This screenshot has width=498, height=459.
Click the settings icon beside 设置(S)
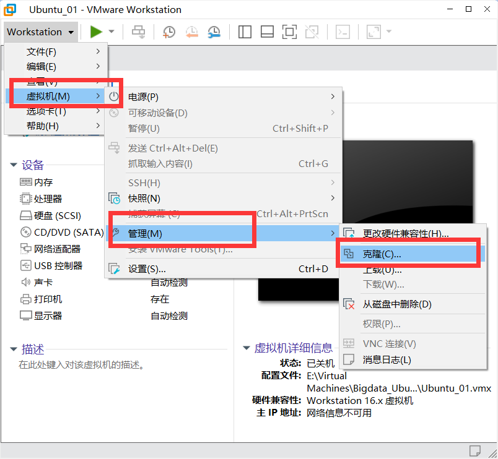(114, 268)
